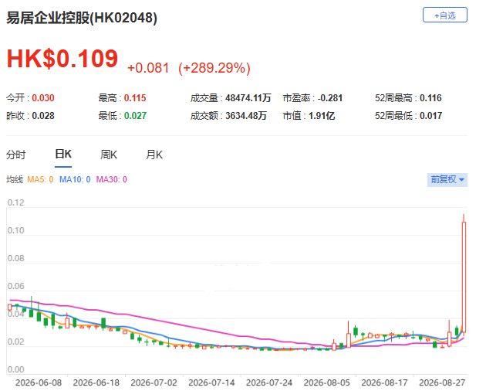This screenshot has width=486, height=391.
Task: Click the MA5 moving average label
Action: coord(40,179)
